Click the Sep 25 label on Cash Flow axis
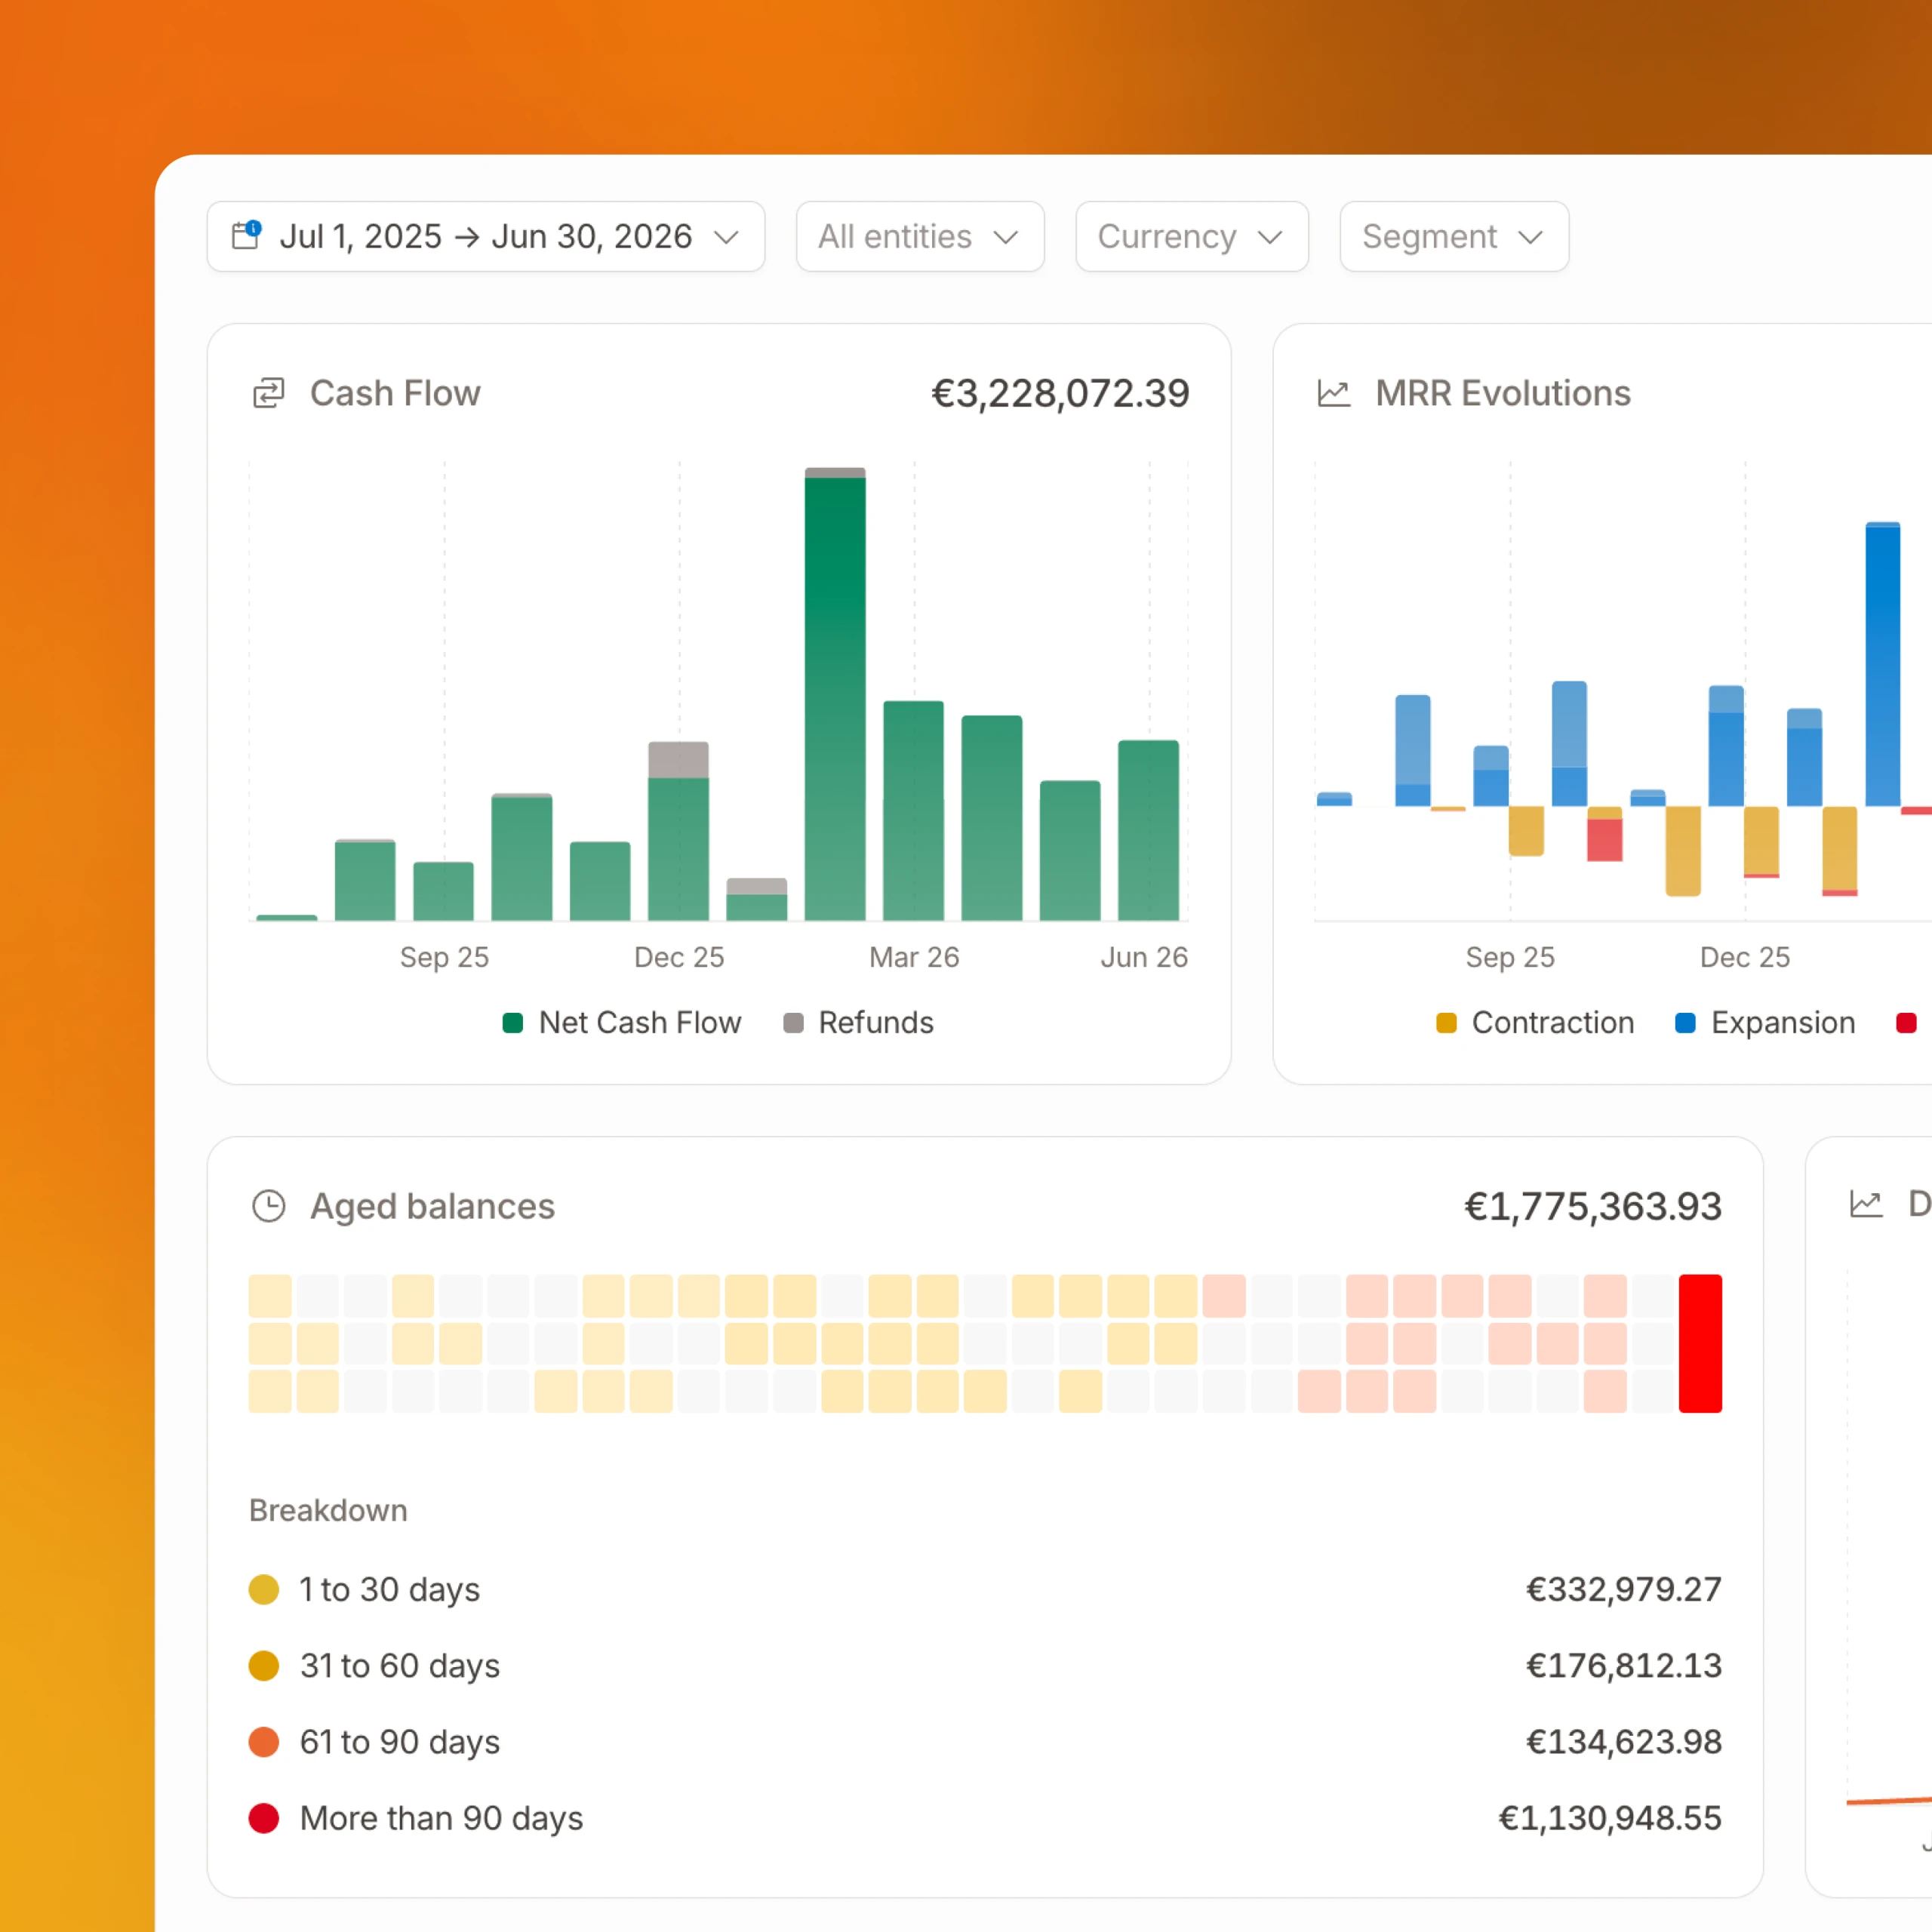The image size is (1932, 1932). (x=444, y=957)
